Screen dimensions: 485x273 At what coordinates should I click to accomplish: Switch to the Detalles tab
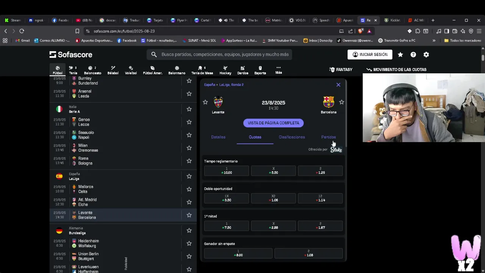(x=218, y=137)
